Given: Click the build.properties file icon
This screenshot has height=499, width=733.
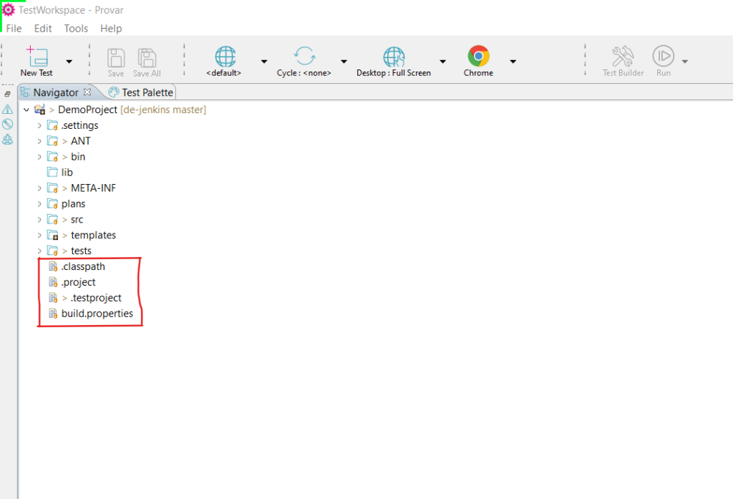Looking at the screenshot, I should pyautogui.click(x=53, y=314).
